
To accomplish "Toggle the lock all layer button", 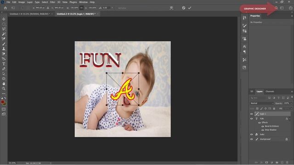I will pos(274,109).
